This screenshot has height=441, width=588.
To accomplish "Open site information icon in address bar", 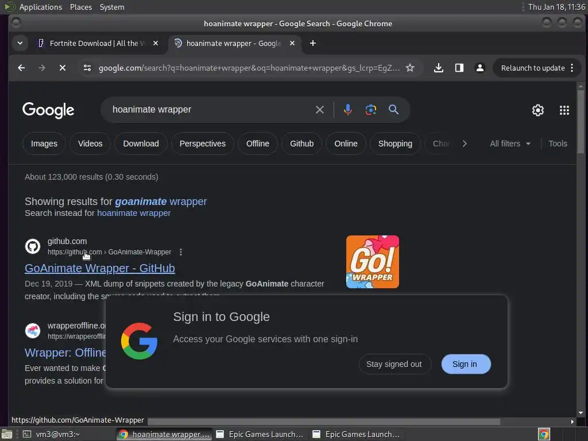I will [x=87, y=68].
